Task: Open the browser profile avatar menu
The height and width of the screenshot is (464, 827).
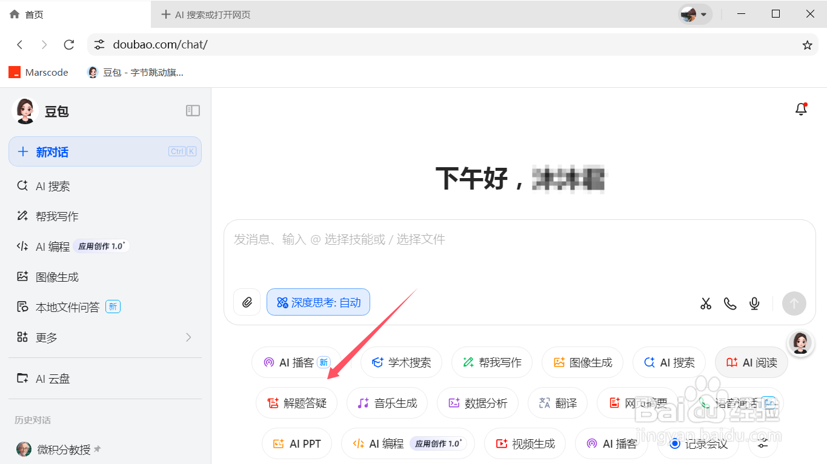Action: tap(695, 14)
